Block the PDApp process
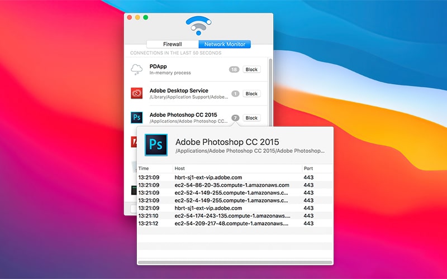 coord(251,70)
